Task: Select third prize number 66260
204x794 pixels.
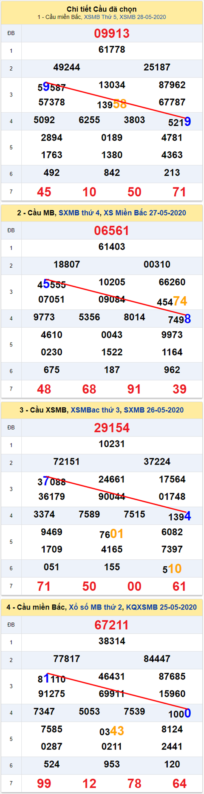Action: click(172, 282)
